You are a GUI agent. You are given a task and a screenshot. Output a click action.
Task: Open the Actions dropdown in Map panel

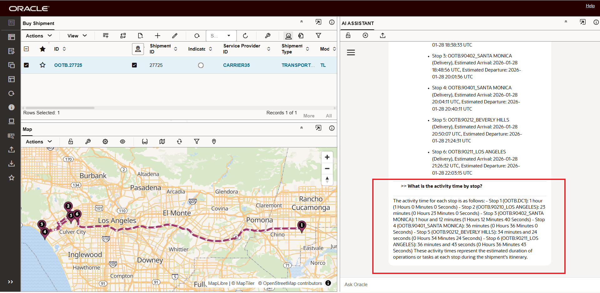tap(39, 142)
